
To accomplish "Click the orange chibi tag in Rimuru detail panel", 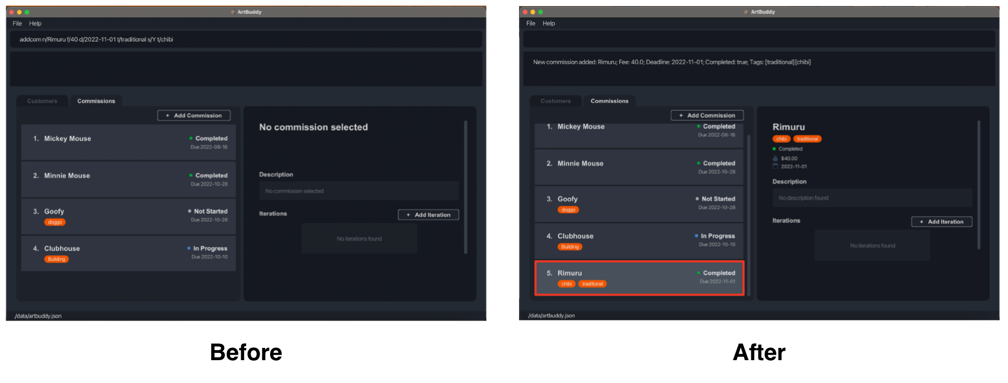I will pos(781,139).
